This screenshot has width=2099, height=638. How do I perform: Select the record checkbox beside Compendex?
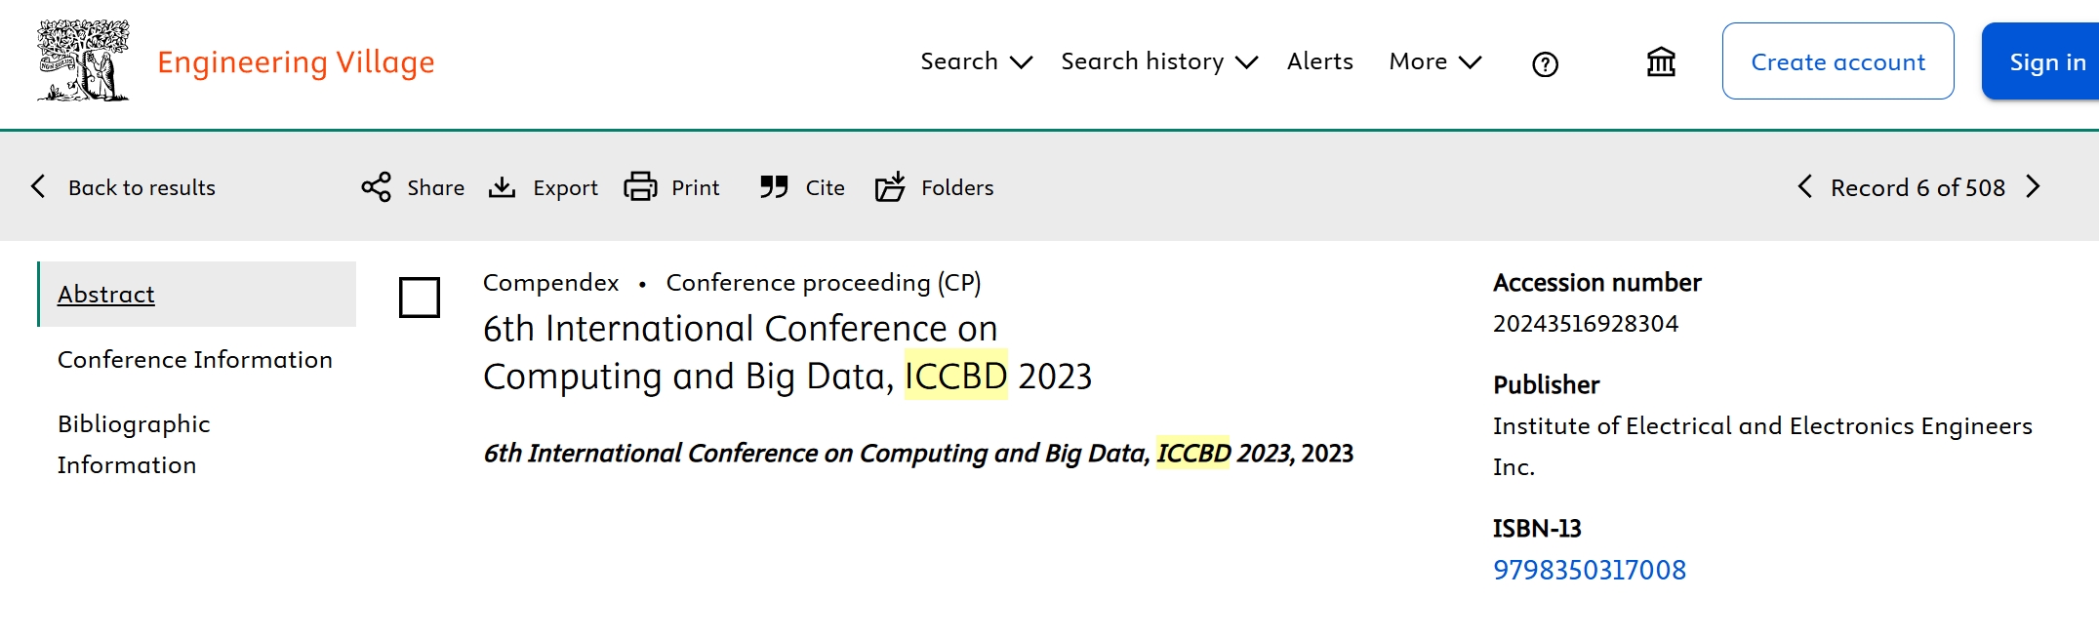click(420, 298)
